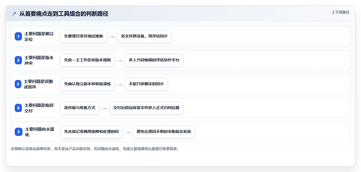The image size is (361, 172).
Task: Click the 先确认独立副本和恢复演练 chip
Action: pos(87,84)
